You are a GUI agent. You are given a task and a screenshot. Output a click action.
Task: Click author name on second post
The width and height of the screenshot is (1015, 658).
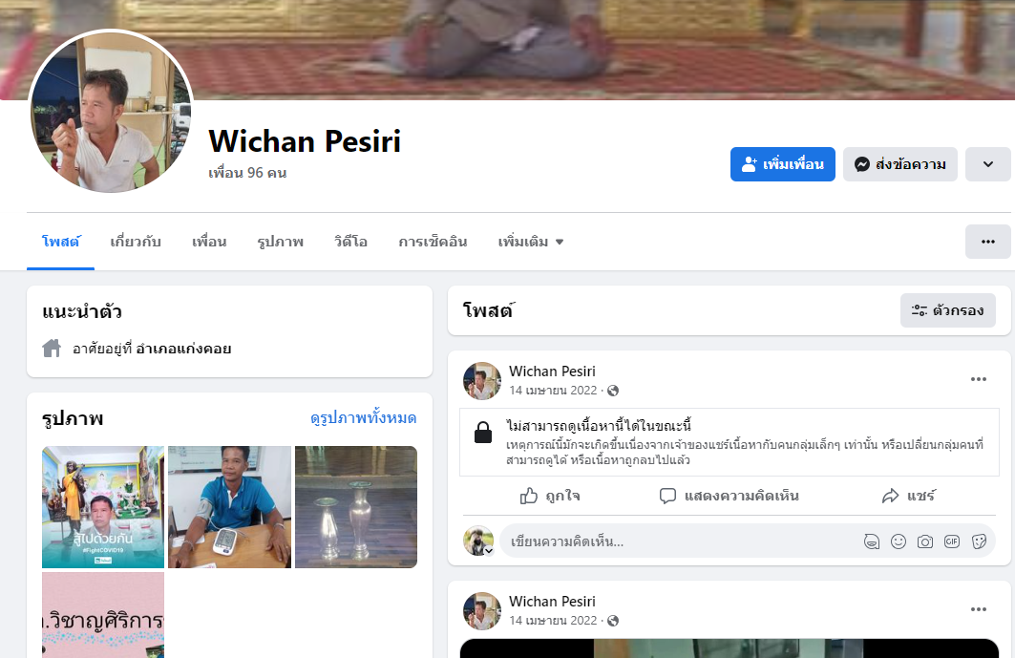(552, 601)
